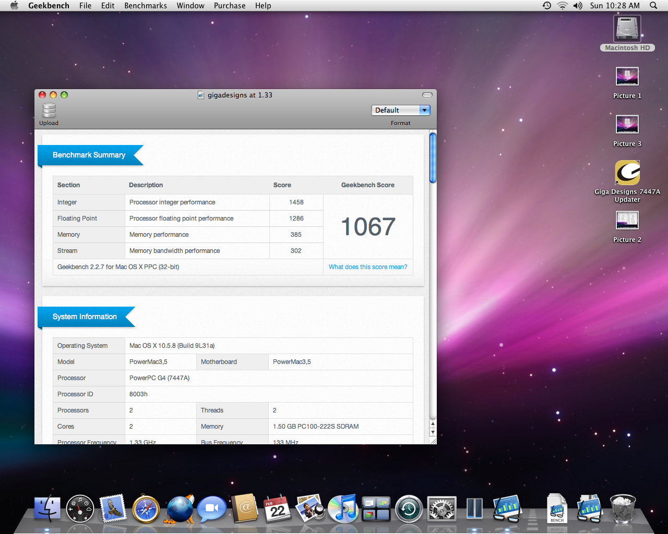Viewport: 668px width, 534px height.
Task: Open iCal calendar icon in dock
Action: [277, 508]
